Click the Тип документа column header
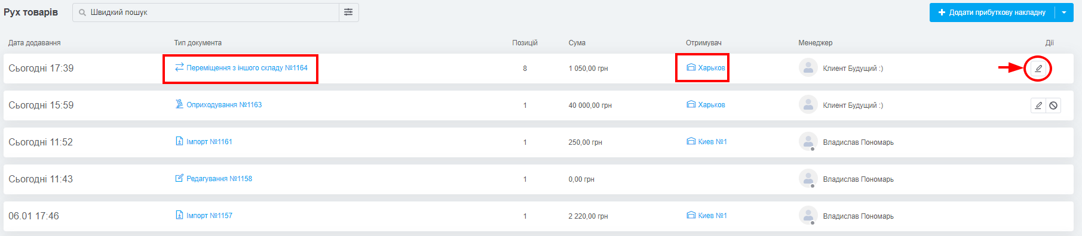The height and width of the screenshot is (236, 1082). click(198, 43)
